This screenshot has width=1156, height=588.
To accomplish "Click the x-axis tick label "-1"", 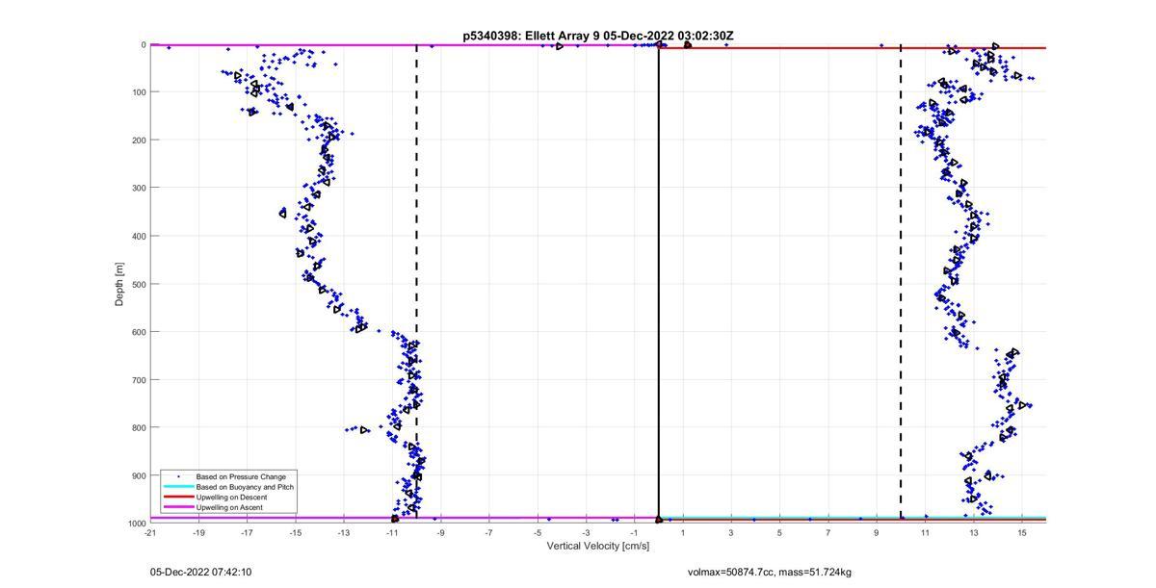I will point(634,532).
